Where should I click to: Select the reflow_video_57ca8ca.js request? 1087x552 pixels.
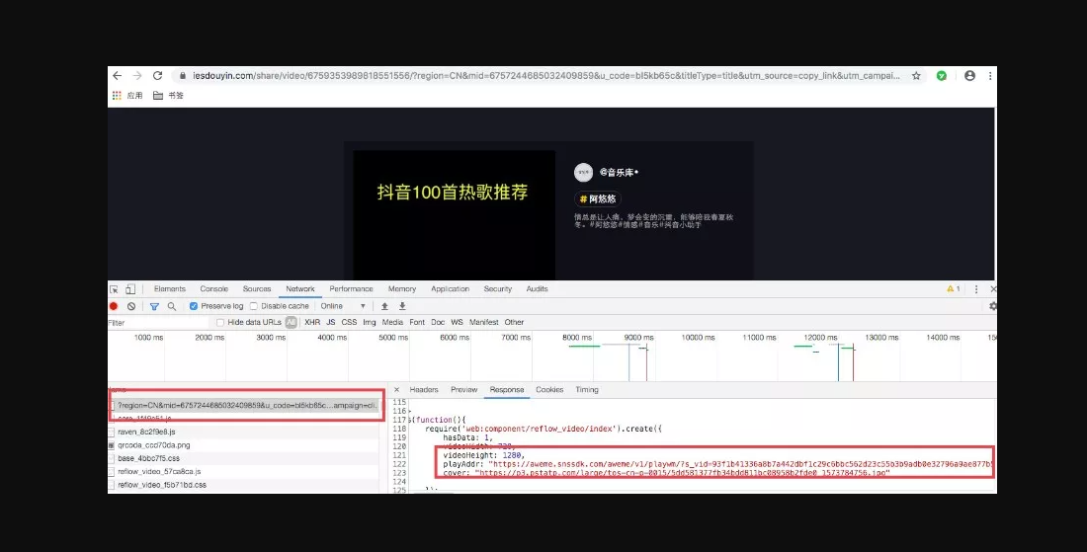pos(243,472)
